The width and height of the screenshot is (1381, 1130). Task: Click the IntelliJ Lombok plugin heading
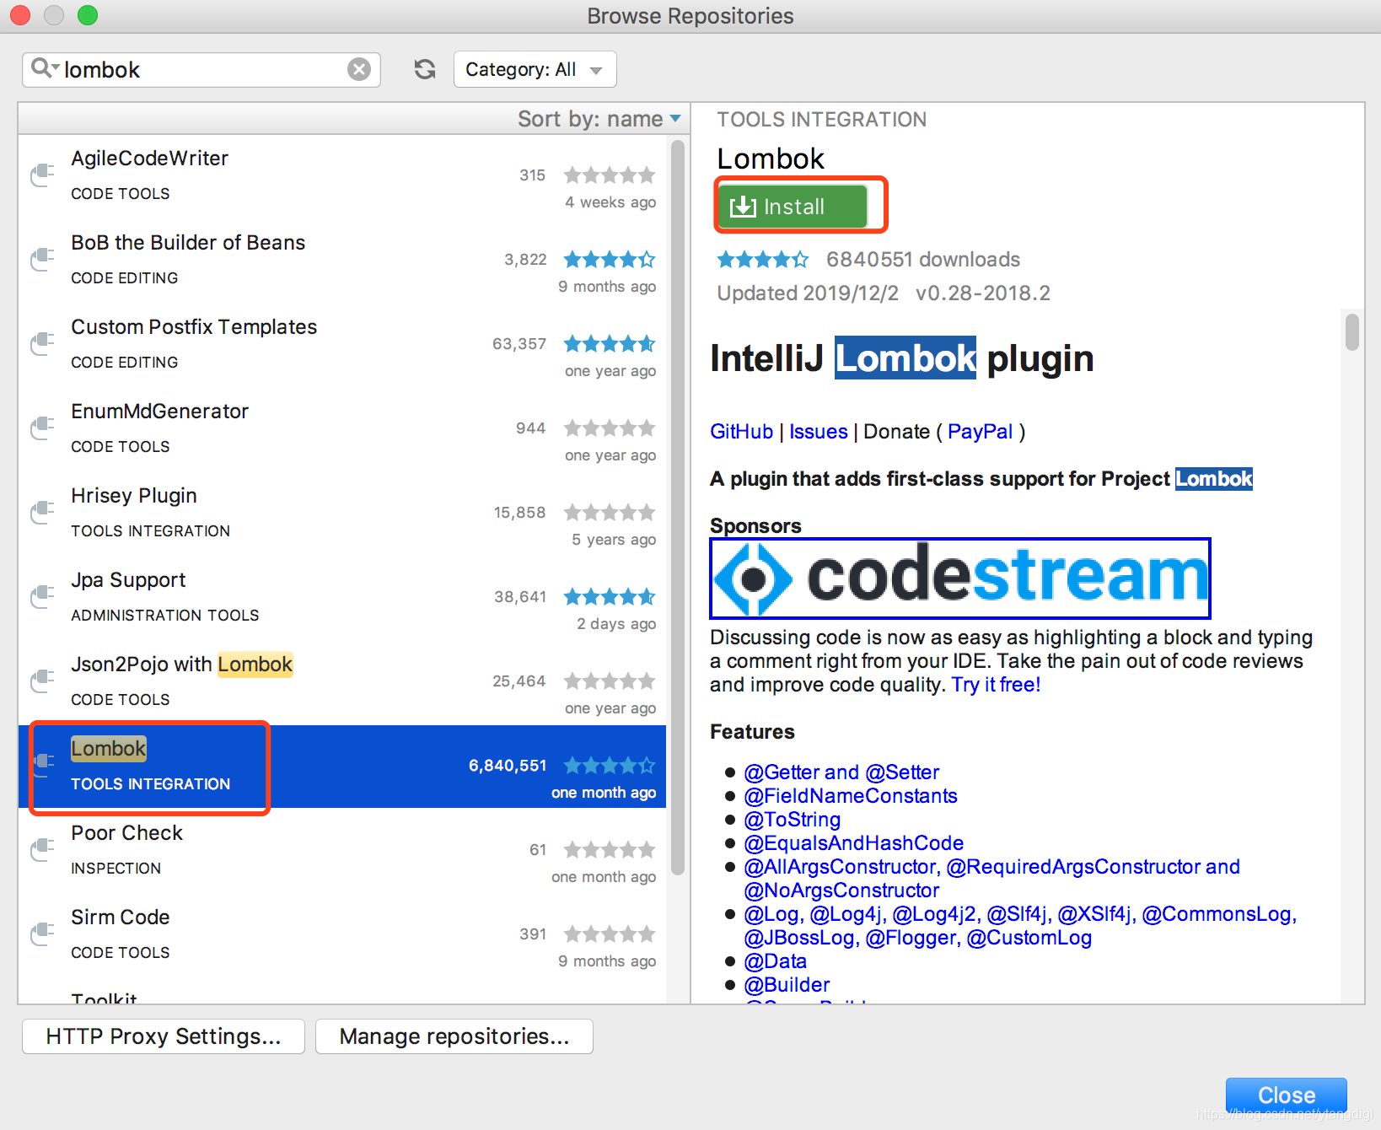902,358
